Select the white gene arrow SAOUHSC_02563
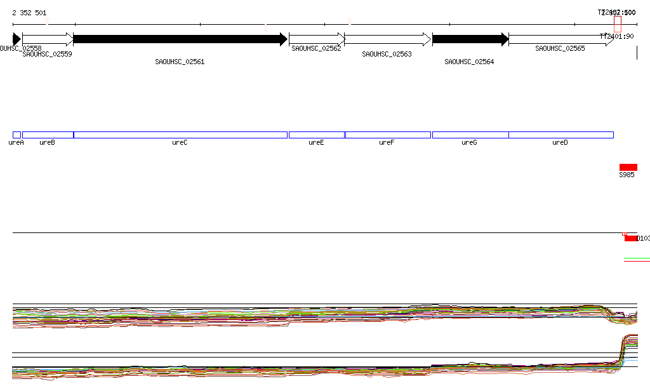Screen dimensions: 650x388 [388, 39]
